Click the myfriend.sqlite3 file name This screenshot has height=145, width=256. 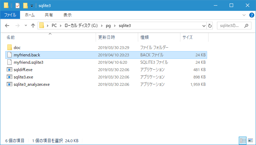28,62
